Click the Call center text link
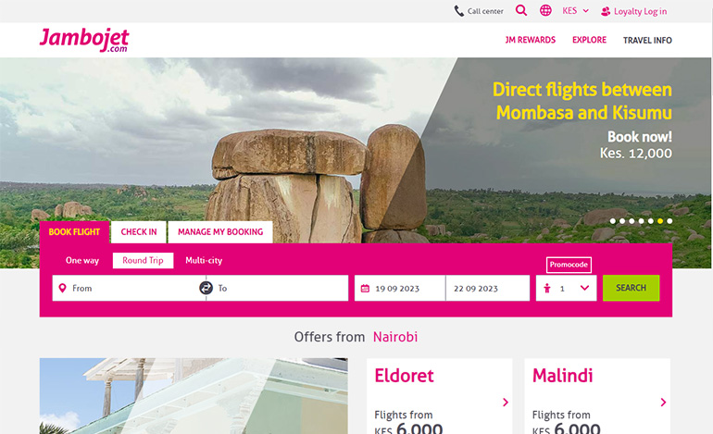 click(x=485, y=11)
